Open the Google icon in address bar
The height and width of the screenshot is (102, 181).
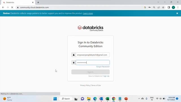click(145, 7)
